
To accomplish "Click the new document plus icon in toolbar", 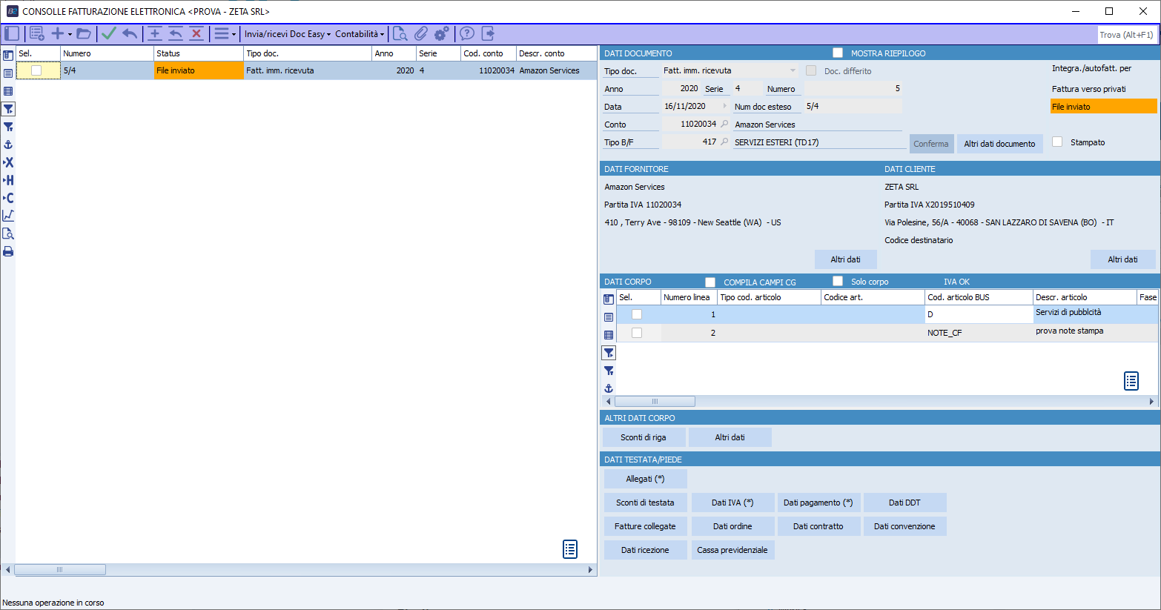I will (x=57, y=33).
